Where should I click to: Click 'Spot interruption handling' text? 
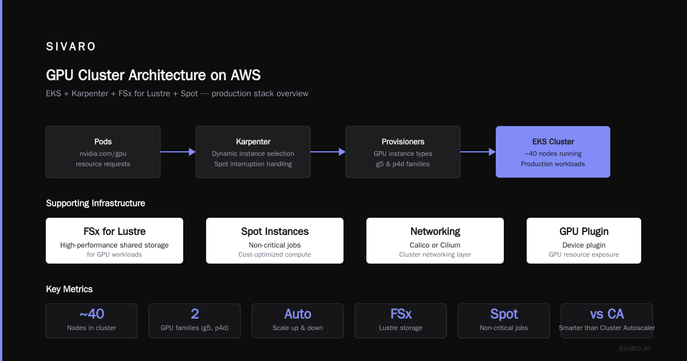point(253,164)
